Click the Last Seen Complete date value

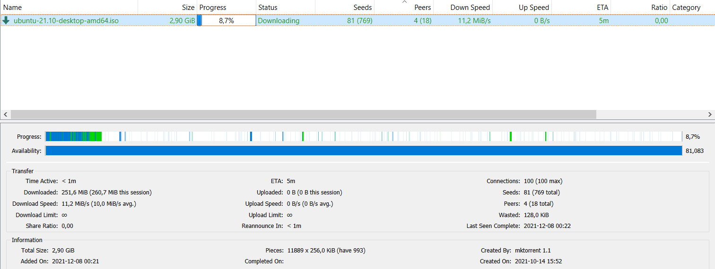547,226
